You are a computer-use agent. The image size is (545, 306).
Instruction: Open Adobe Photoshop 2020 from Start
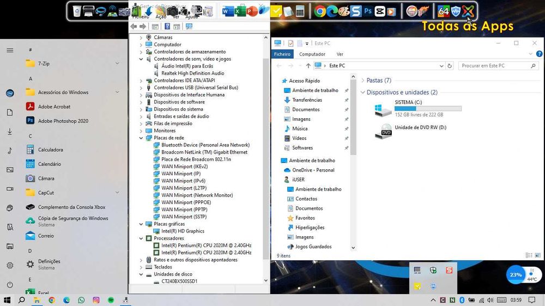[x=63, y=121]
